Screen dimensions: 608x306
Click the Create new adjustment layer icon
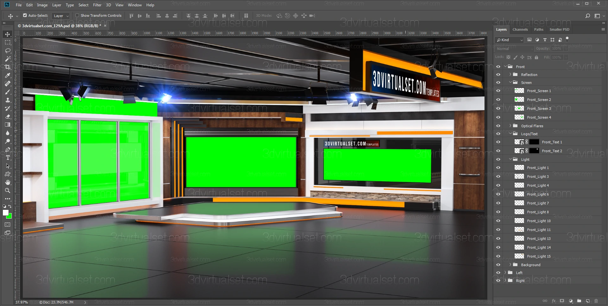point(571,301)
